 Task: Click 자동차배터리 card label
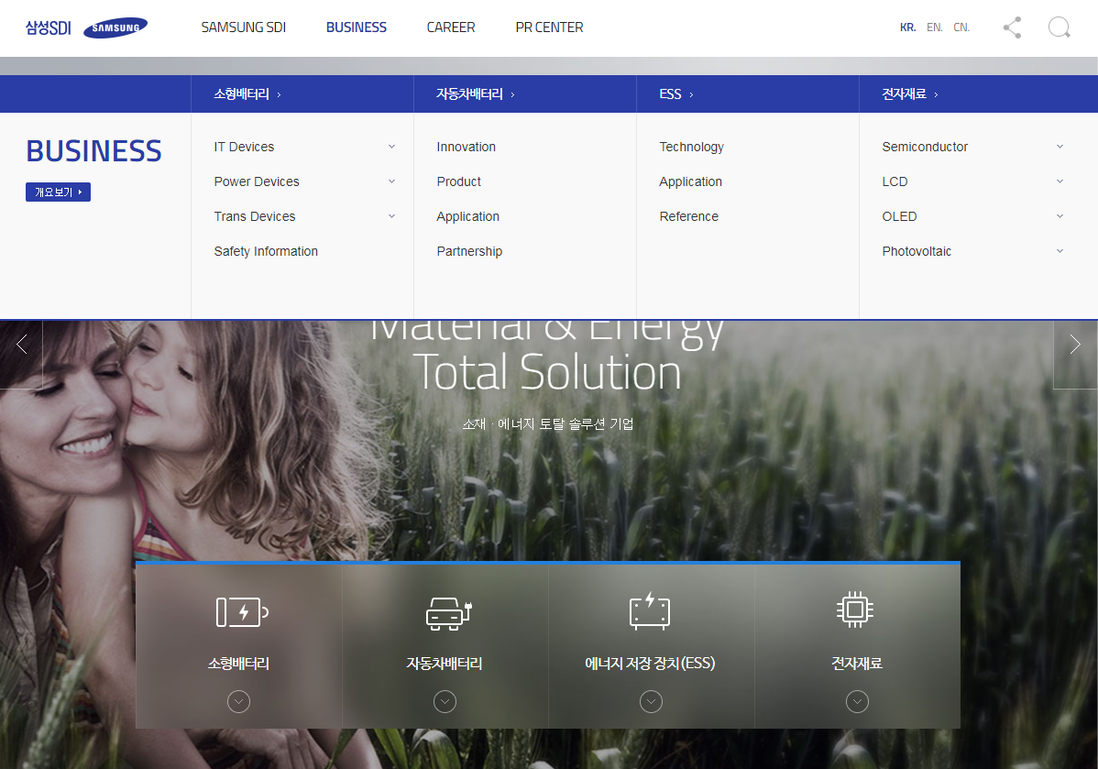[x=445, y=664]
